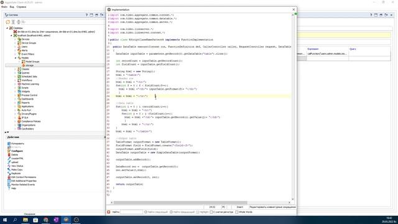
Task: Click expand-all icon in tree toolbar
Action: click(x=13, y=22)
